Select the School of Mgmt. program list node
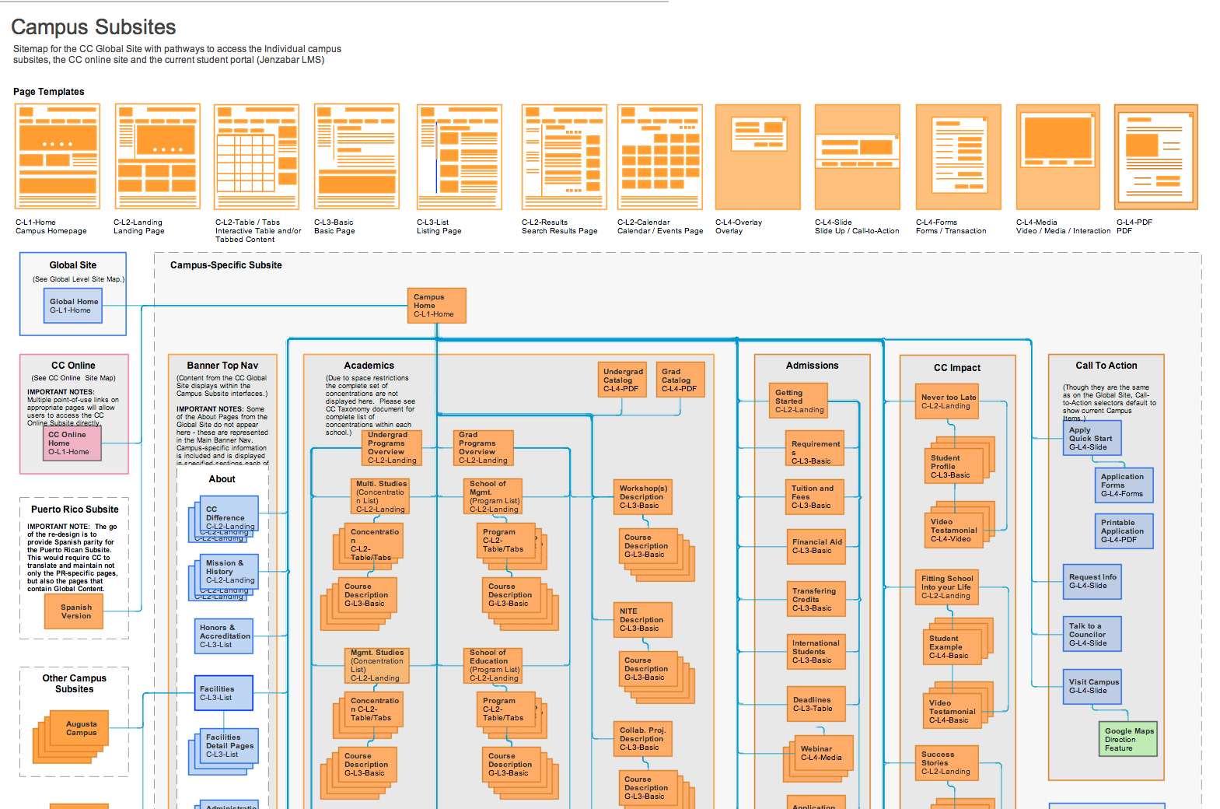The height and width of the screenshot is (809, 1220). tap(493, 496)
